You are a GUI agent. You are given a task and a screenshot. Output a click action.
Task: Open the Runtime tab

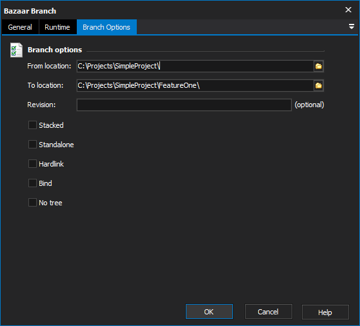[57, 27]
